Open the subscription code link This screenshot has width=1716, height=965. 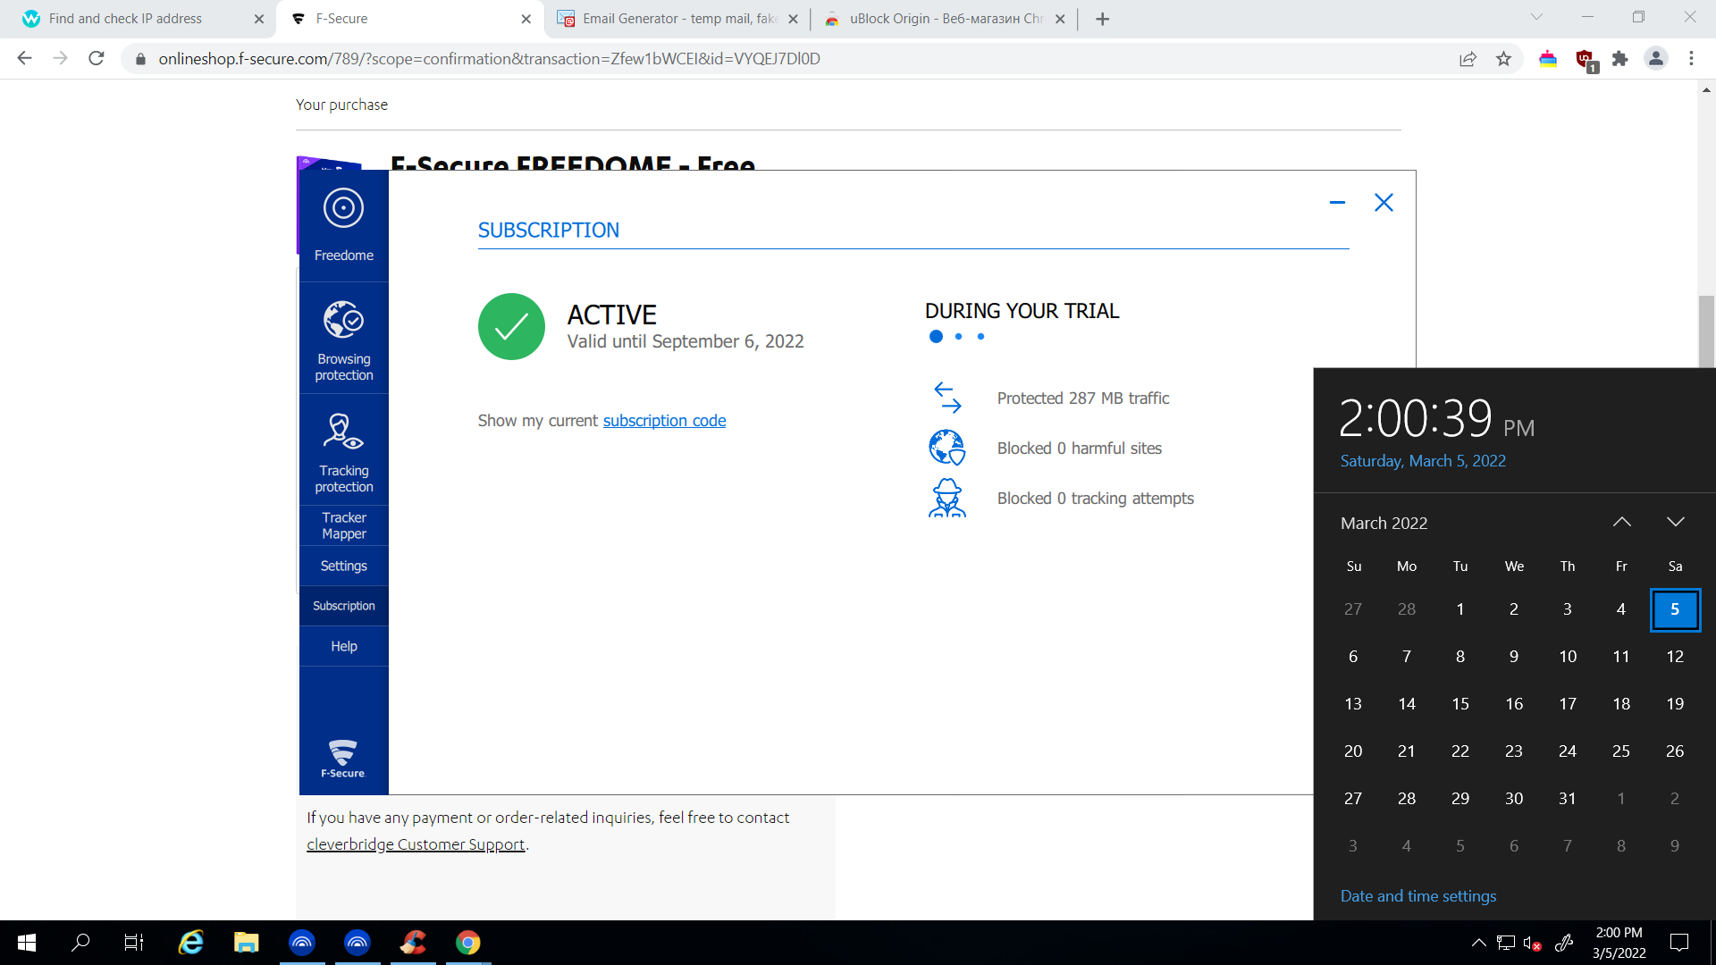point(664,421)
